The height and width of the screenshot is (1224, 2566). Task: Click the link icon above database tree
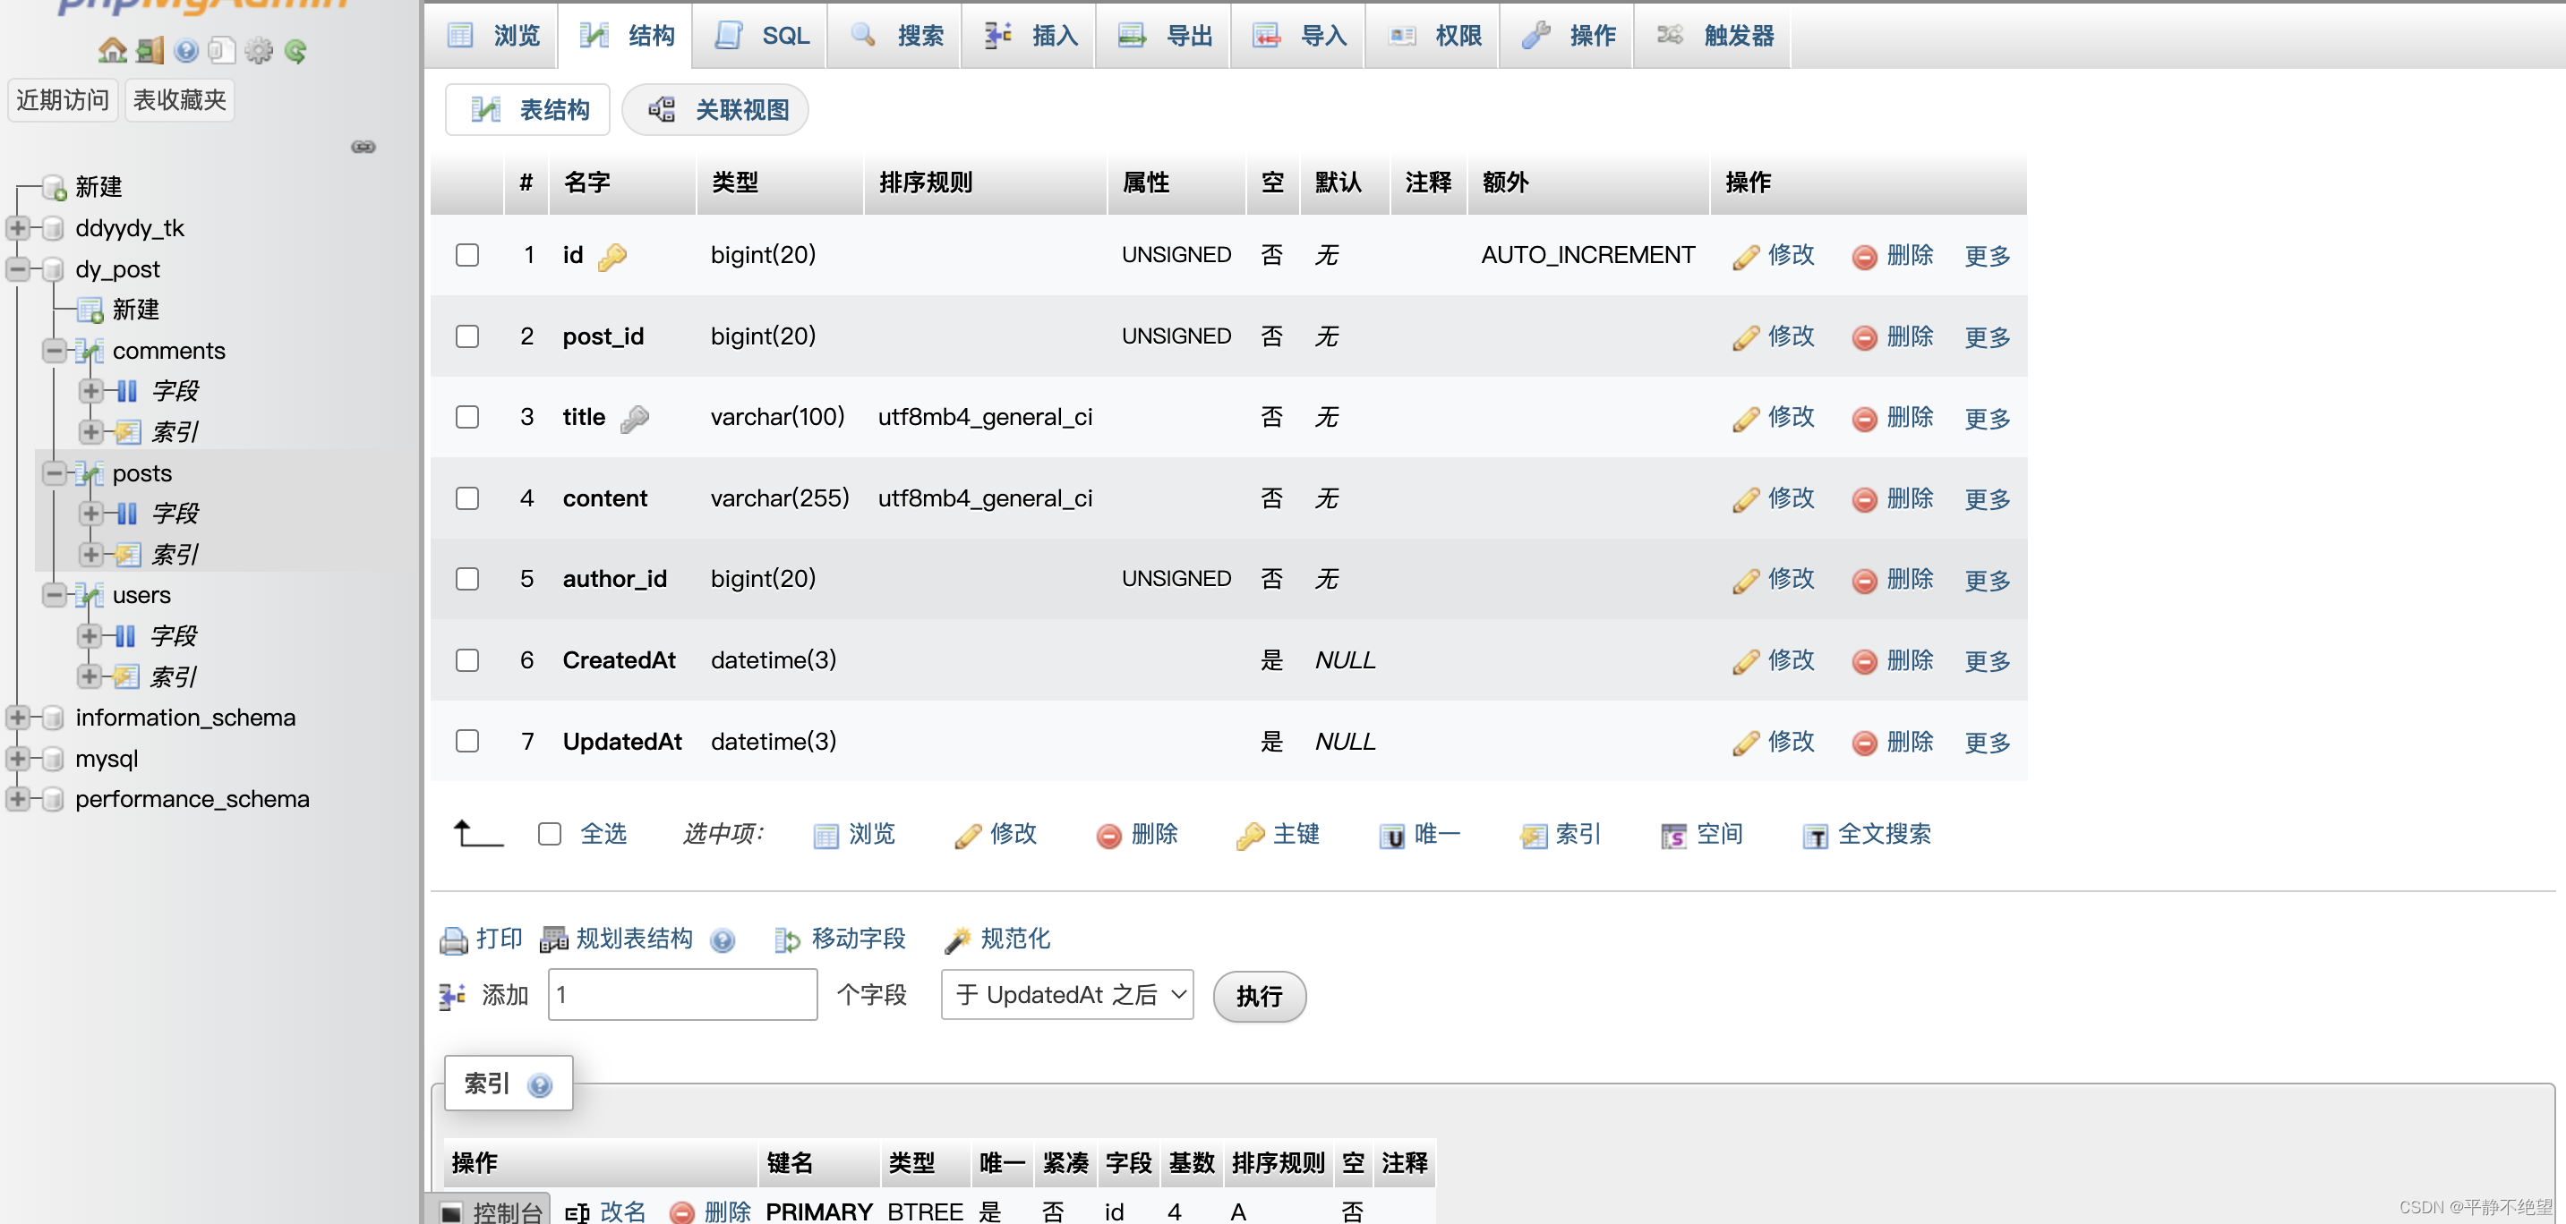[364, 146]
